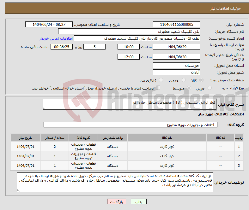249x210 pixels.
Task: Click the شماره نیاز number field
Action: click(176, 25)
